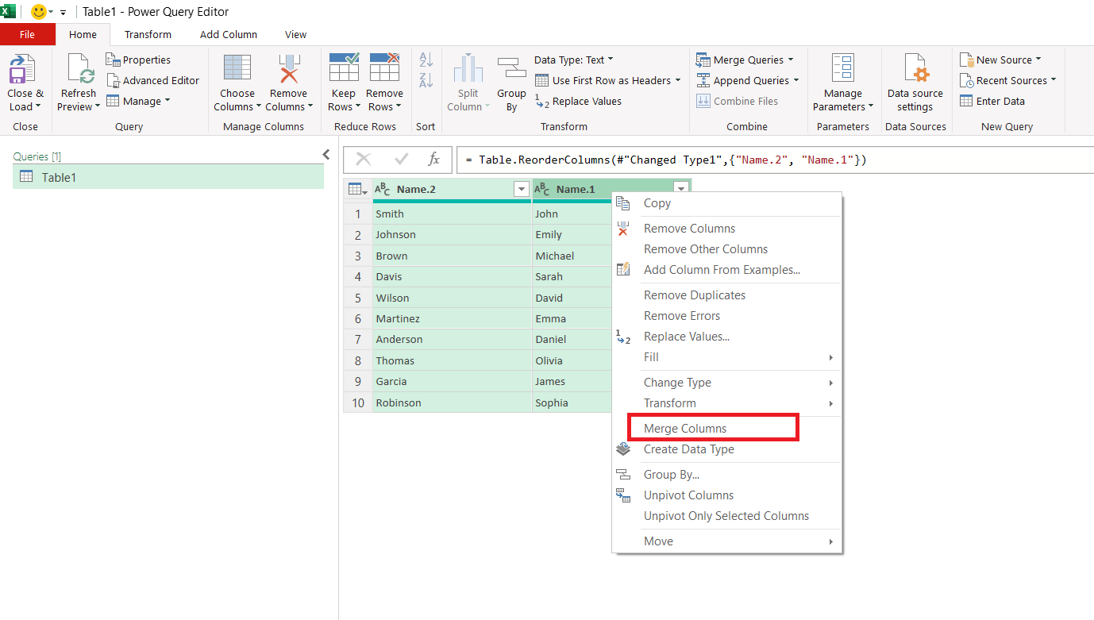The image size is (1094, 620).
Task: Click Merge Queries in the ribbon
Action: pyautogui.click(x=745, y=60)
